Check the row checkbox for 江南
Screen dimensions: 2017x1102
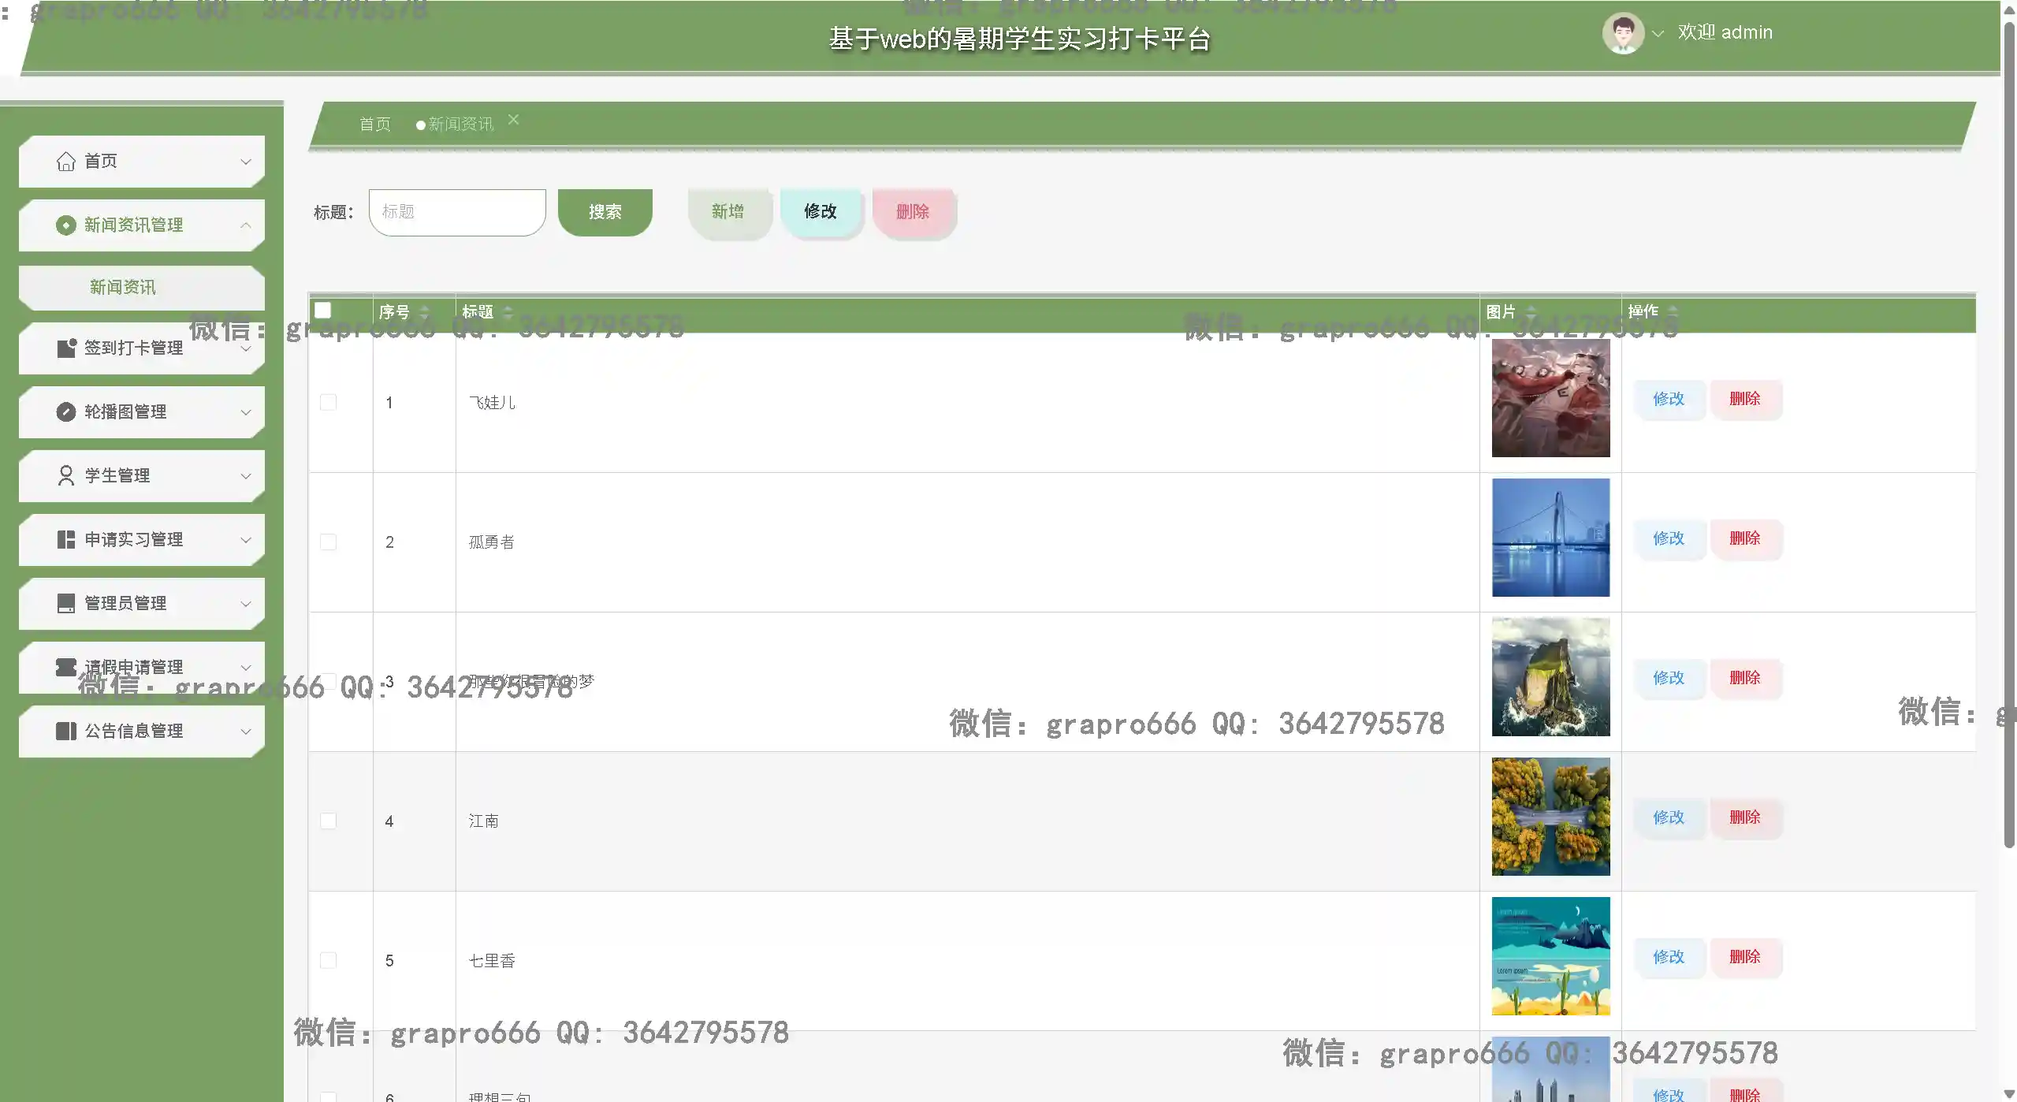327,820
